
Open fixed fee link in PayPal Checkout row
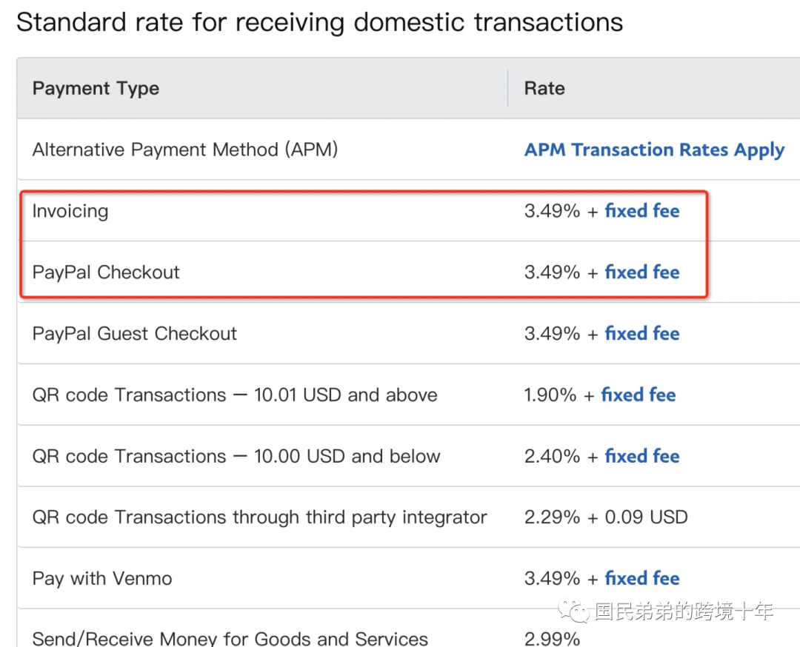(x=641, y=272)
